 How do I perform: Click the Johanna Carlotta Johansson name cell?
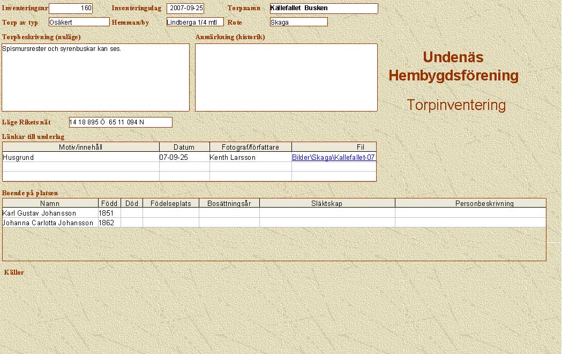(x=50, y=223)
